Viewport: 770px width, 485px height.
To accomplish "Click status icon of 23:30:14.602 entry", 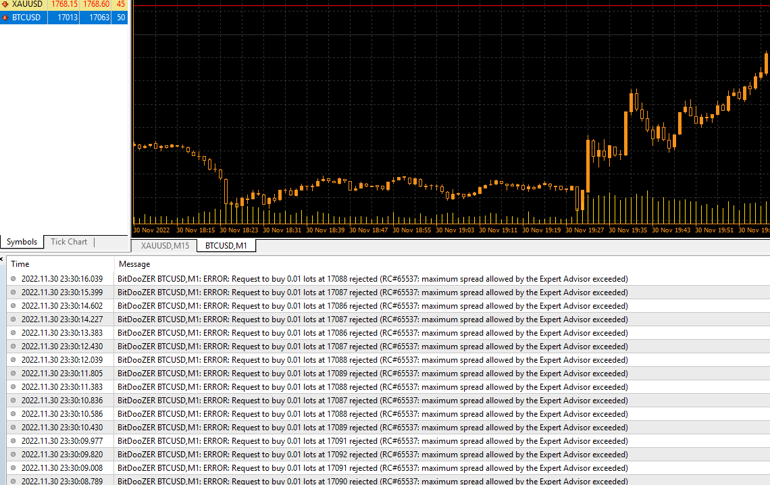I will coord(14,306).
